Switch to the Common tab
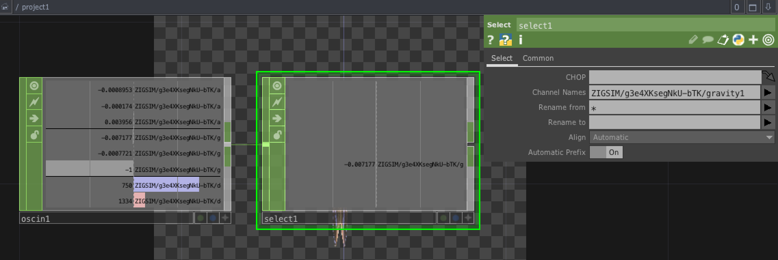 (x=538, y=58)
